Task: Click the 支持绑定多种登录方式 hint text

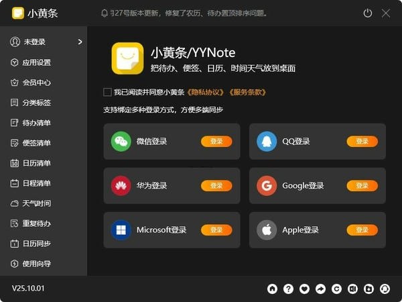Action: coord(163,109)
